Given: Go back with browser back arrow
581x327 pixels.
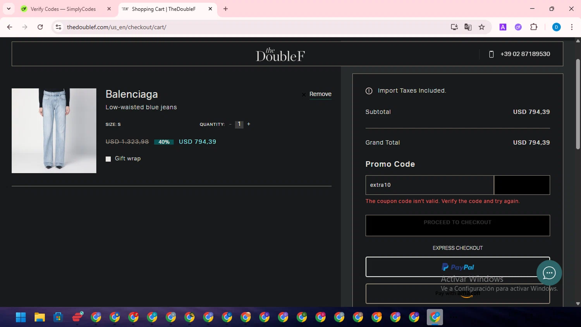Looking at the screenshot, I should coord(10,27).
